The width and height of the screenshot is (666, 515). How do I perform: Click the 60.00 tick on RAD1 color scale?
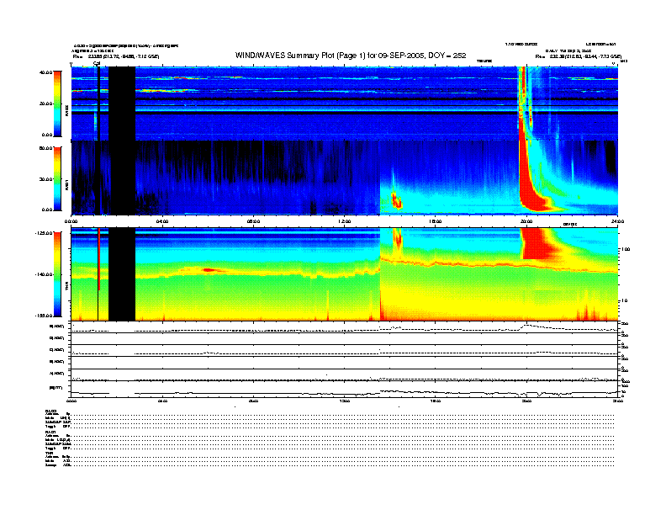tap(45, 148)
